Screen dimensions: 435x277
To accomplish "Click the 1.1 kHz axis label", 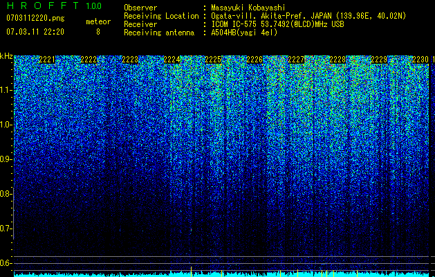I will pyautogui.click(x=6, y=90).
